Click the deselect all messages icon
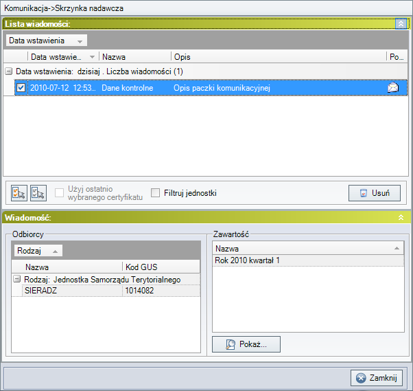 (38, 193)
